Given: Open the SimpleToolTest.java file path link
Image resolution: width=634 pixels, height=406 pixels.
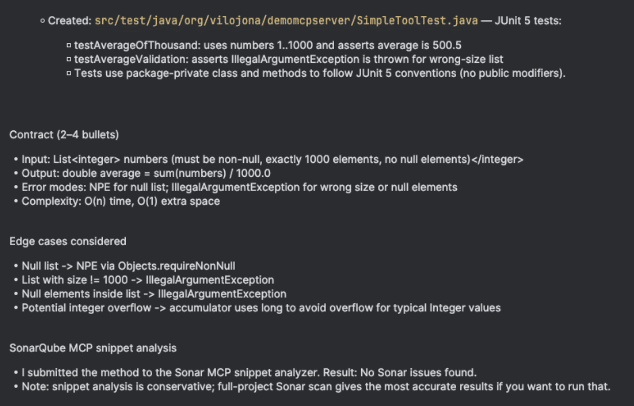Looking at the screenshot, I should coord(286,21).
